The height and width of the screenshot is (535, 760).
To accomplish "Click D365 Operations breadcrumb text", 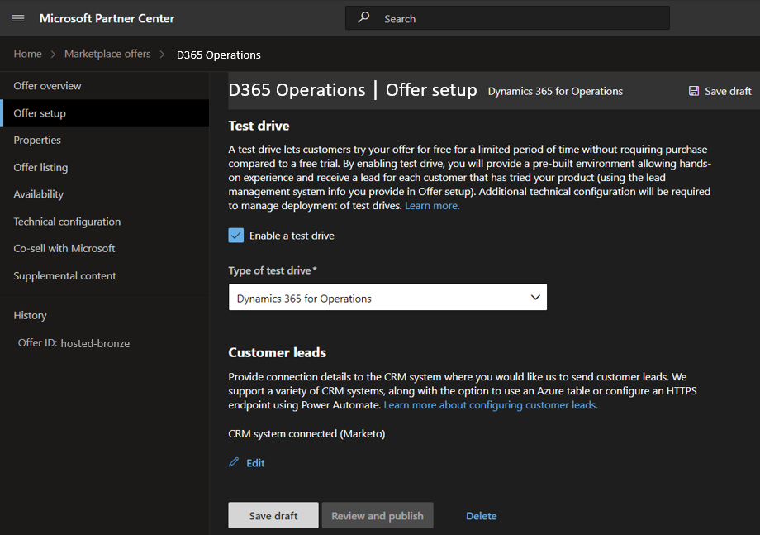I will tap(219, 55).
